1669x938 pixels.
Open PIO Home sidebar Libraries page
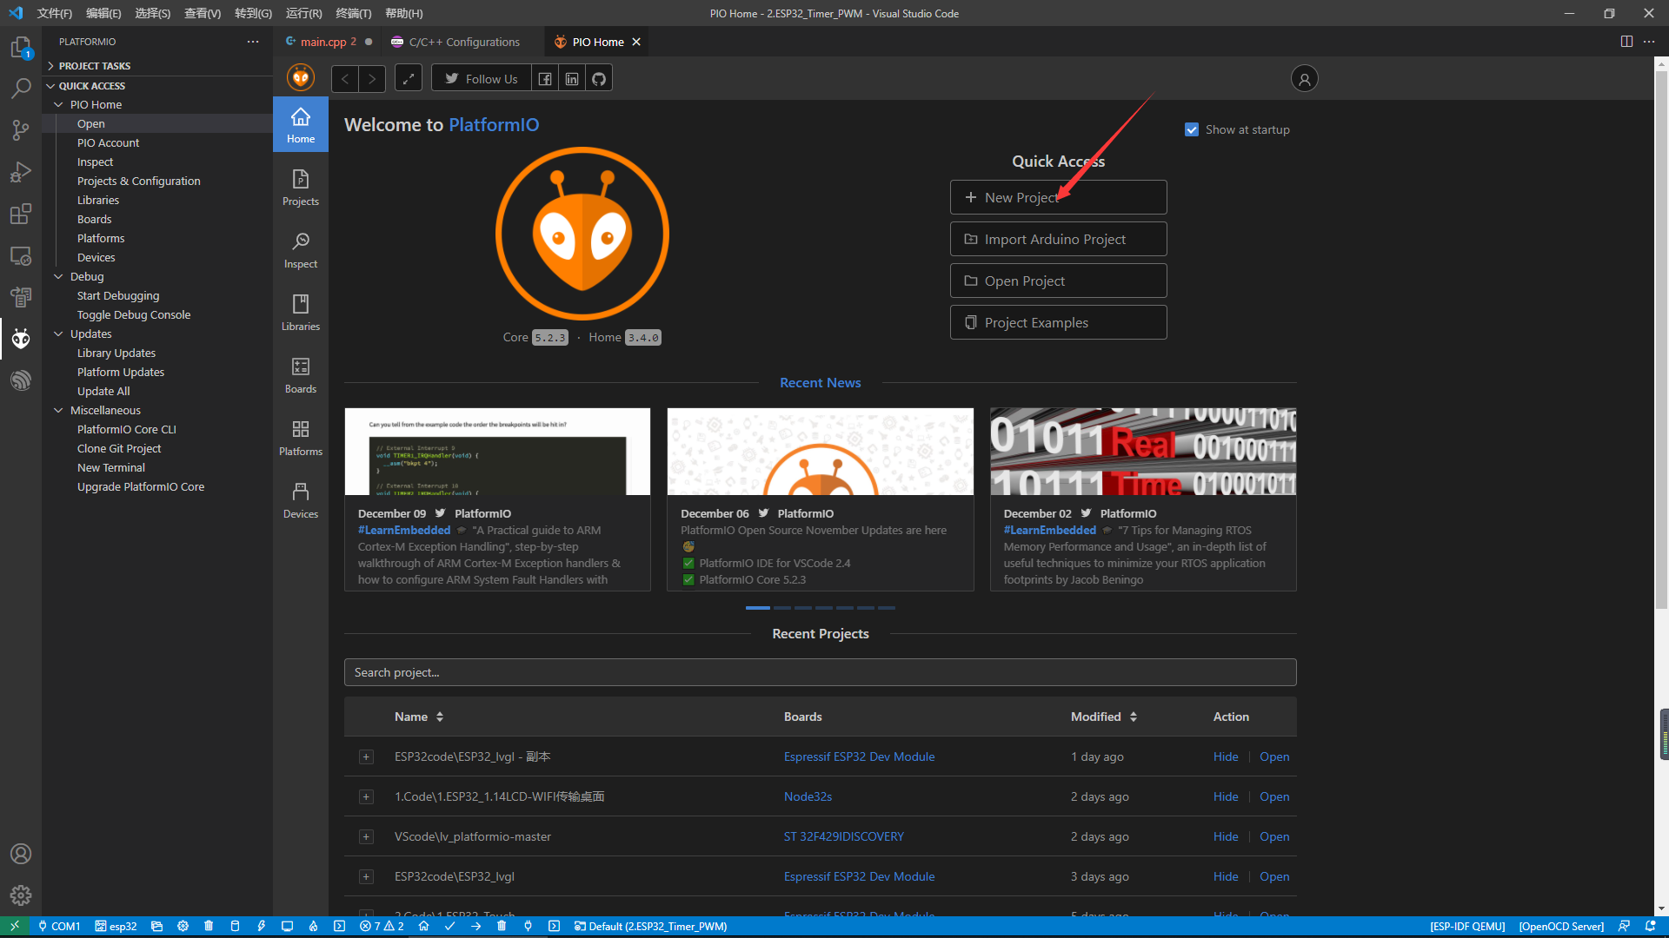click(301, 313)
